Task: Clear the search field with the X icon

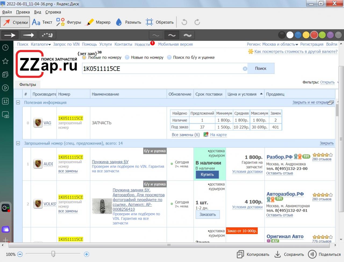Action: (x=245, y=69)
